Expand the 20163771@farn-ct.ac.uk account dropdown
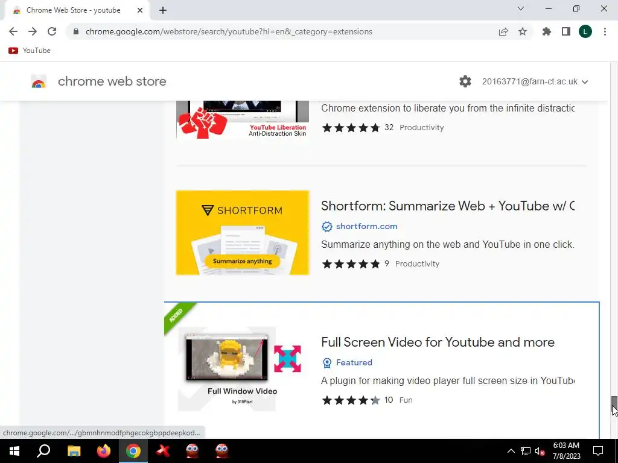The width and height of the screenshot is (618, 463). pos(535,81)
